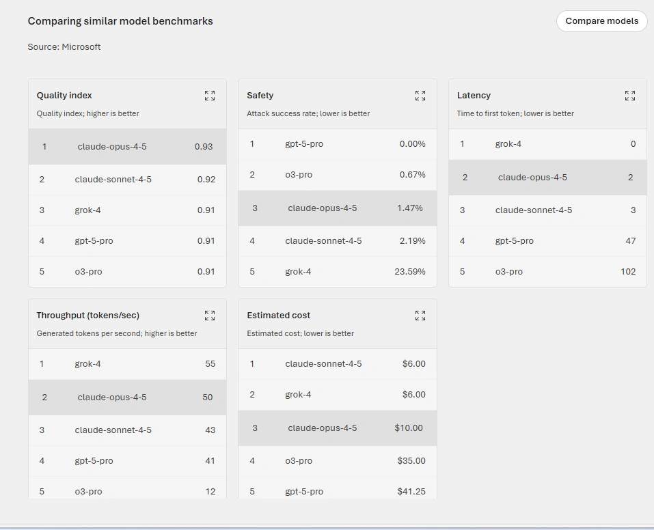Click the Throughput (tokens/sec) title

88,316
